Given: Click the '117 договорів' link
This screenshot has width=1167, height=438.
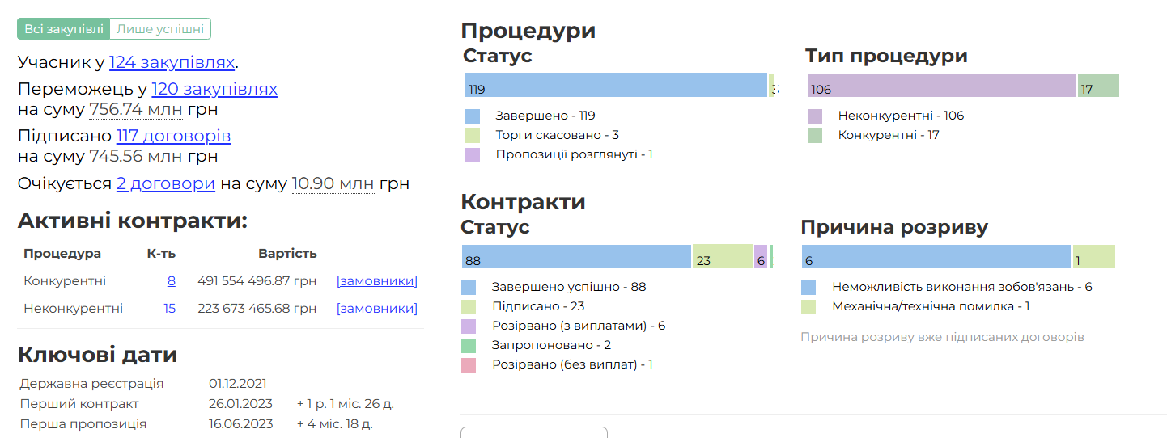Looking at the screenshot, I should 173,136.
